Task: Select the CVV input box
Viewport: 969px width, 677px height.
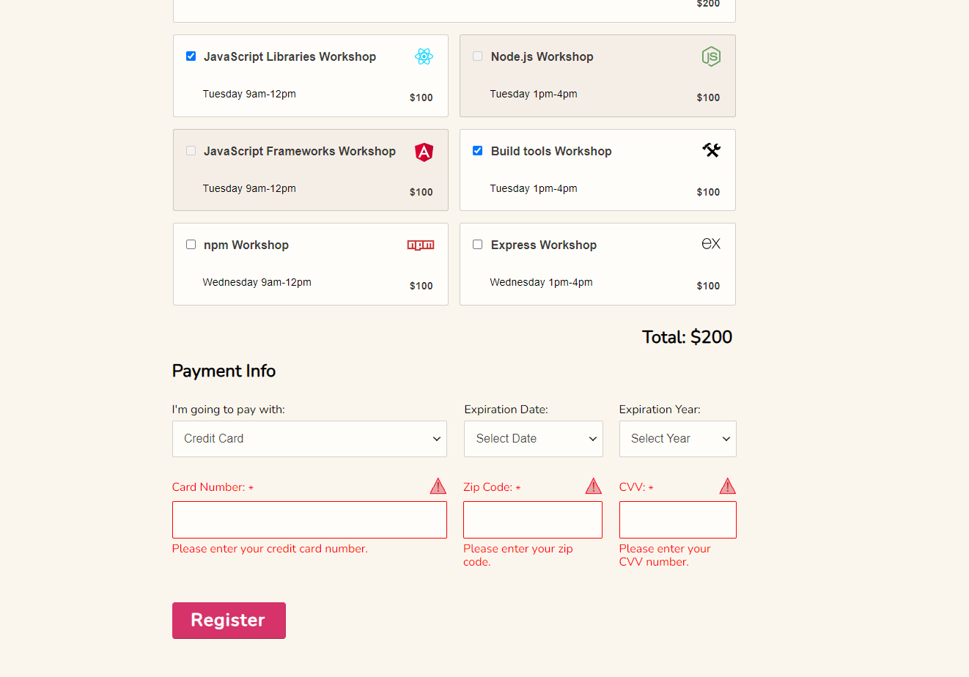Action: (x=678, y=520)
